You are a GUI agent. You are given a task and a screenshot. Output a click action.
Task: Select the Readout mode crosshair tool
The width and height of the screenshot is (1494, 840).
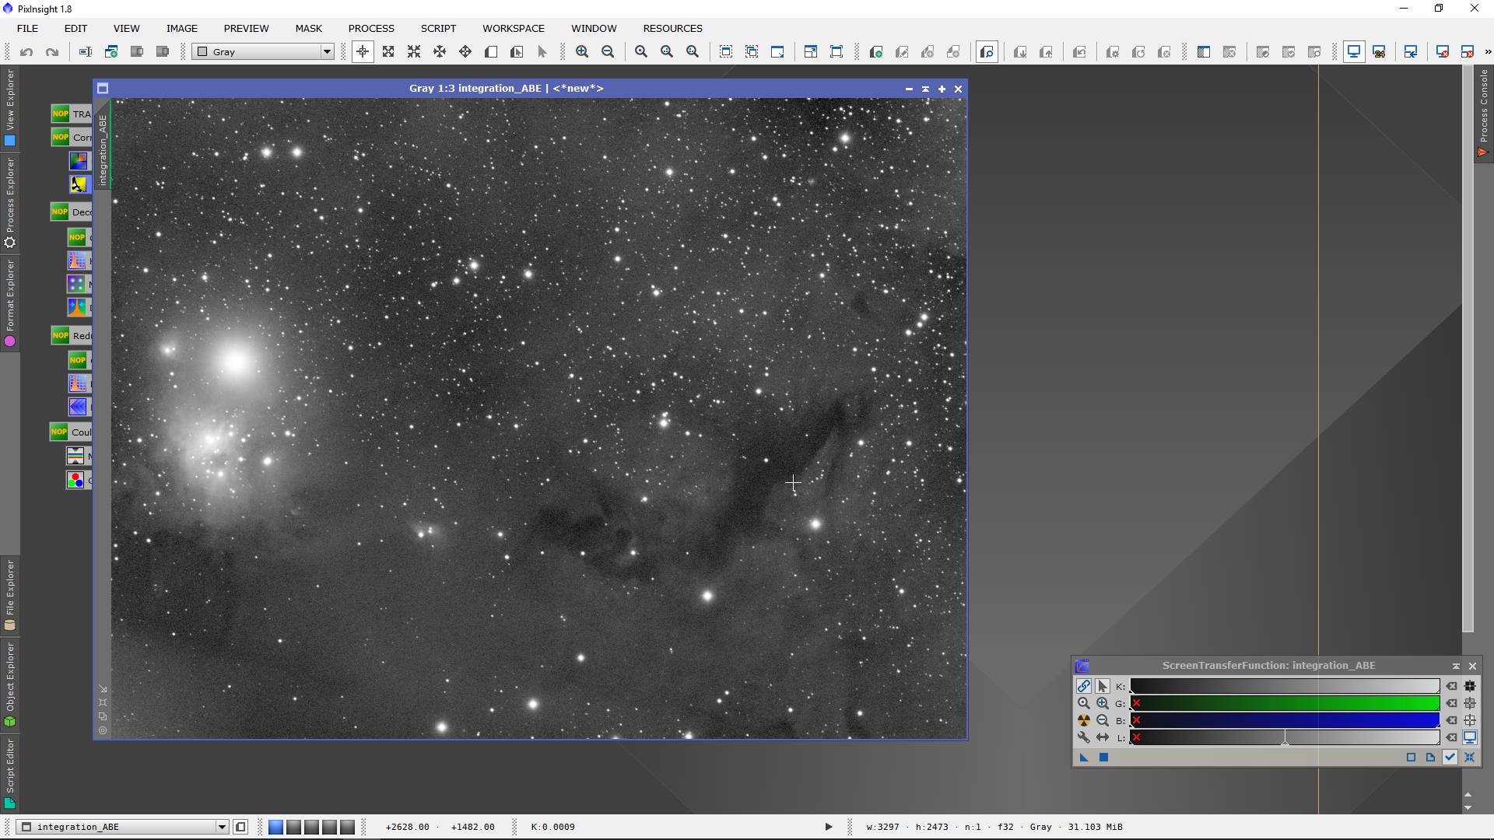pos(363,52)
